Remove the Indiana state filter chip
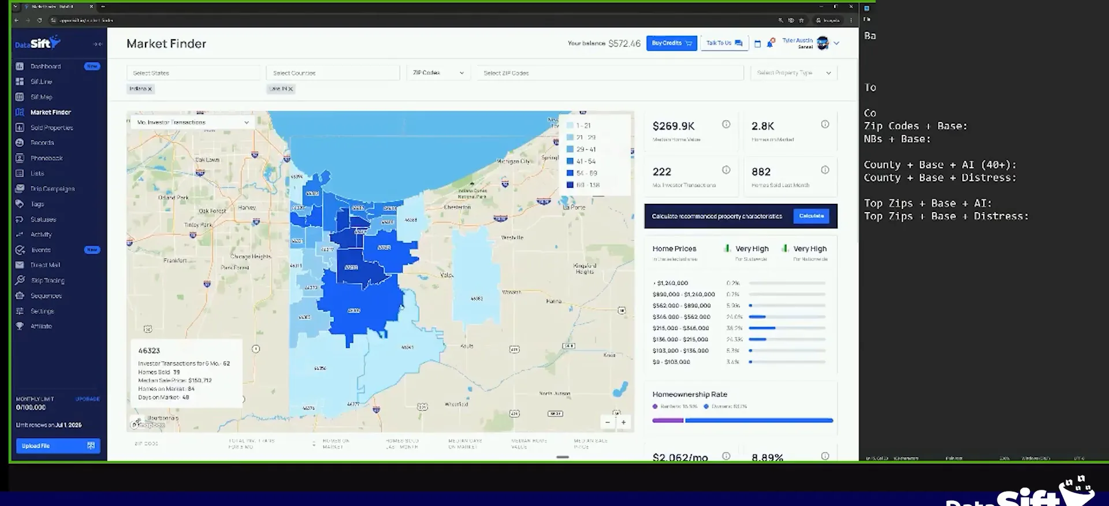Image resolution: width=1109 pixels, height=506 pixels. 150,89
